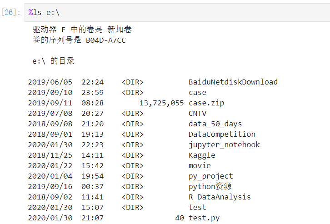Click the test.py file name
This screenshot has height=224, width=330.
[204, 218]
